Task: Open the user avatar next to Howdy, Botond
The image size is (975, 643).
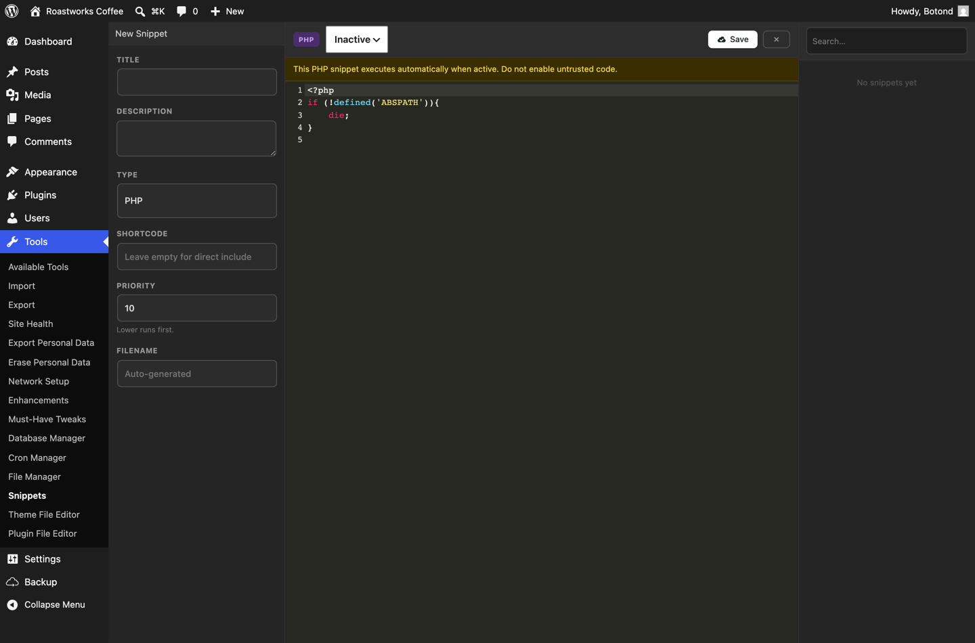Action: click(x=963, y=11)
